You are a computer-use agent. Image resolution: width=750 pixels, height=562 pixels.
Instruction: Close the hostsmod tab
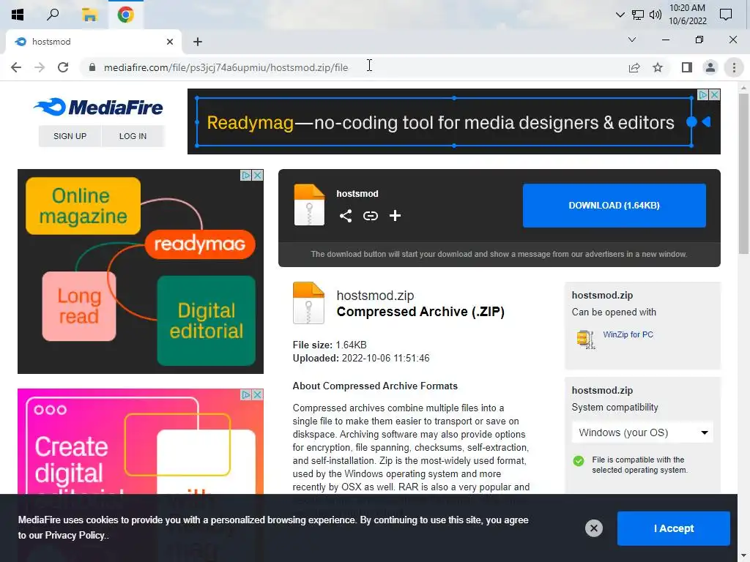pyautogui.click(x=170, y=42)
